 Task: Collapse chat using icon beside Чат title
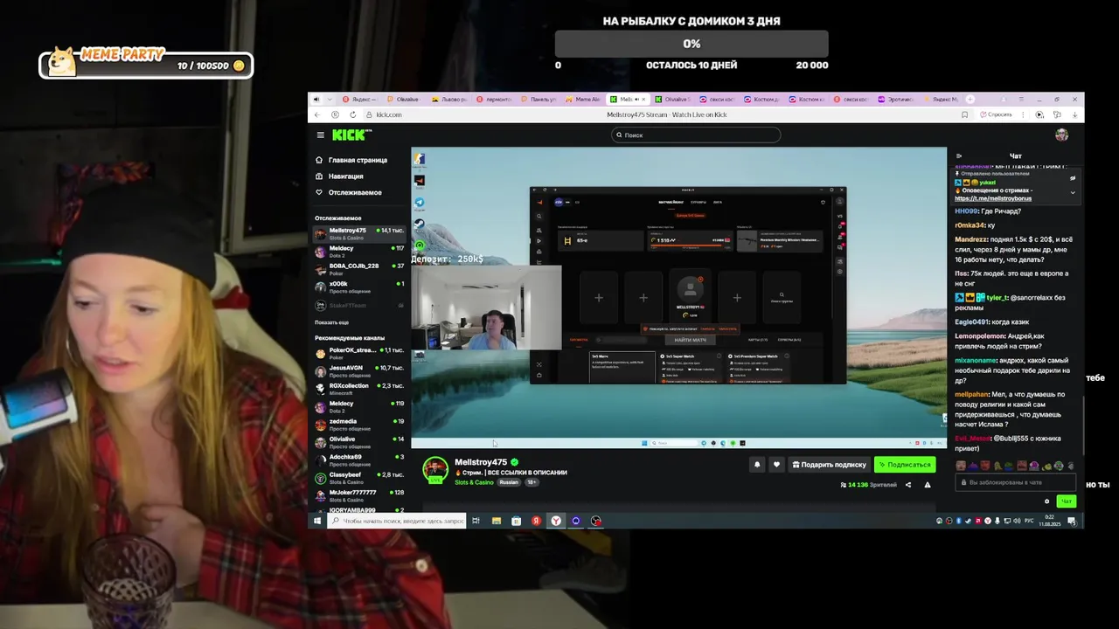(958, 156)
